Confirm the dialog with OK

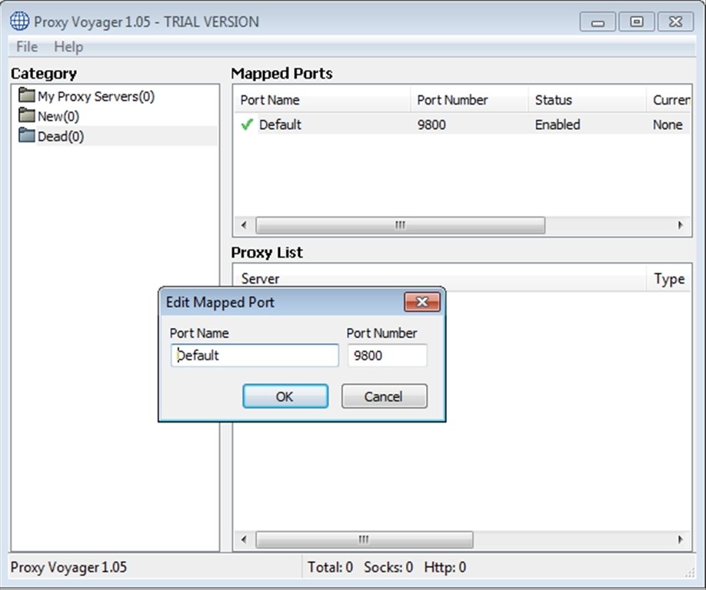[285, 396]
